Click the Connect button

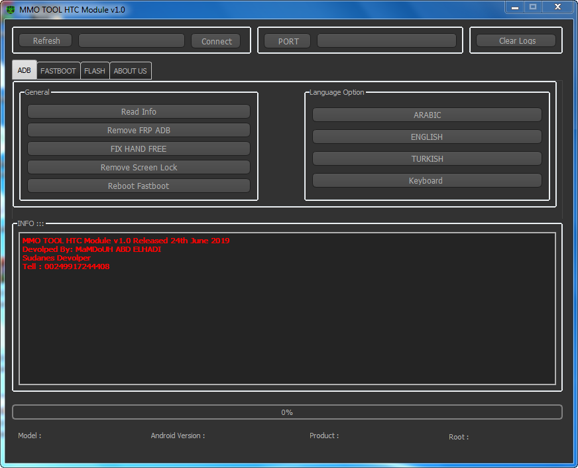coord(216,41)
